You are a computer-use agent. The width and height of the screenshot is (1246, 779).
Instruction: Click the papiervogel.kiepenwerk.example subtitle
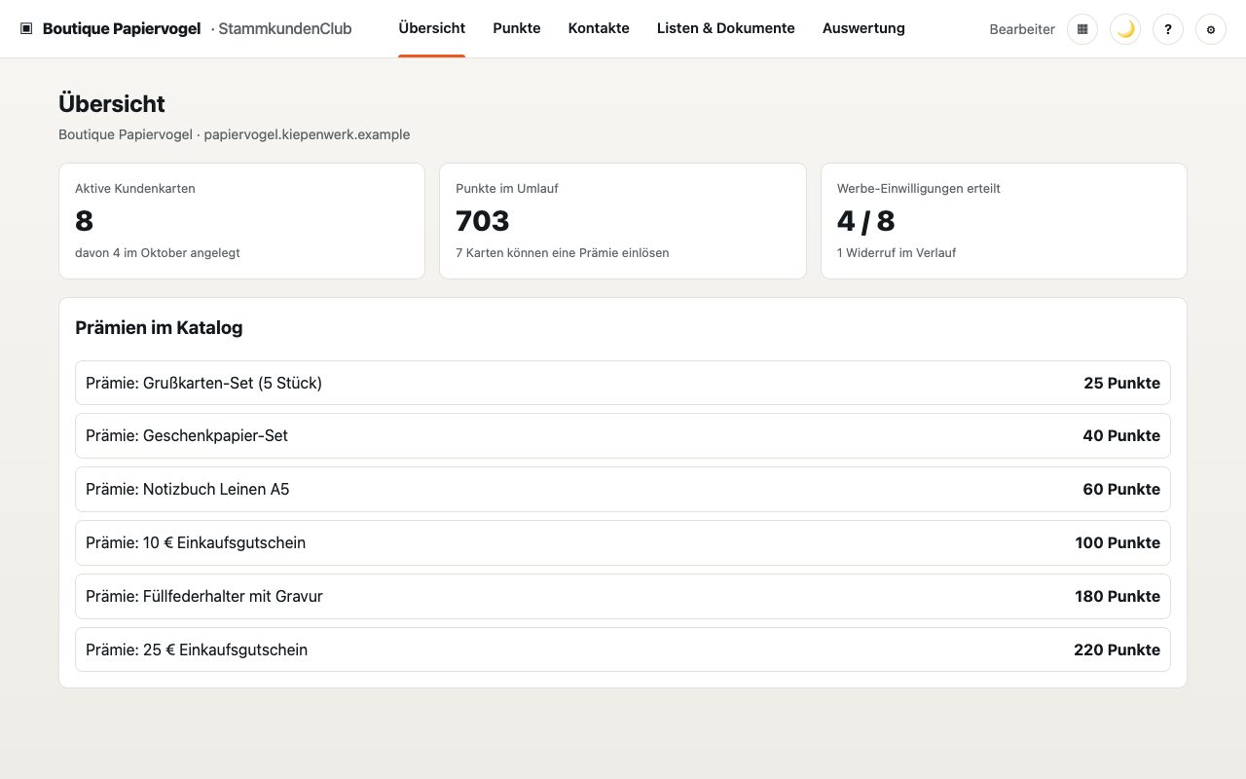pos(307,134)
